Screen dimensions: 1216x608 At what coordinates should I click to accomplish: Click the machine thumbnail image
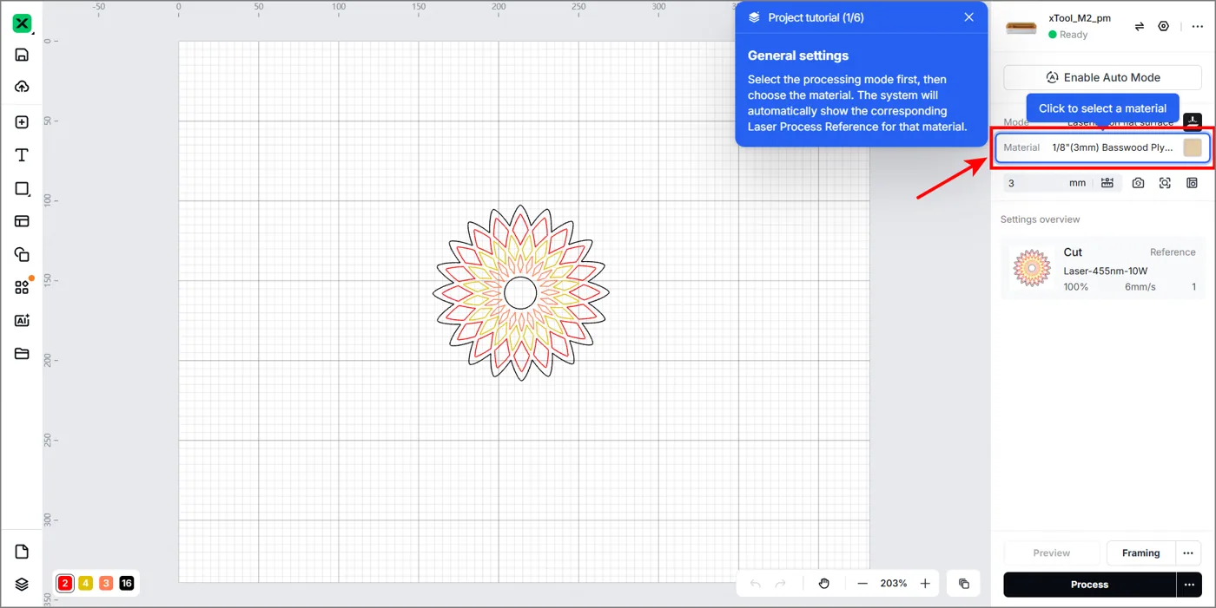click(1021, 27)
